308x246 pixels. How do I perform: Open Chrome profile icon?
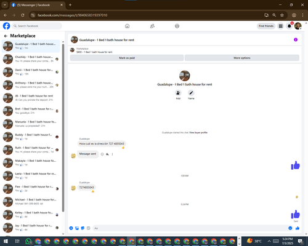[x=294, y=15]
